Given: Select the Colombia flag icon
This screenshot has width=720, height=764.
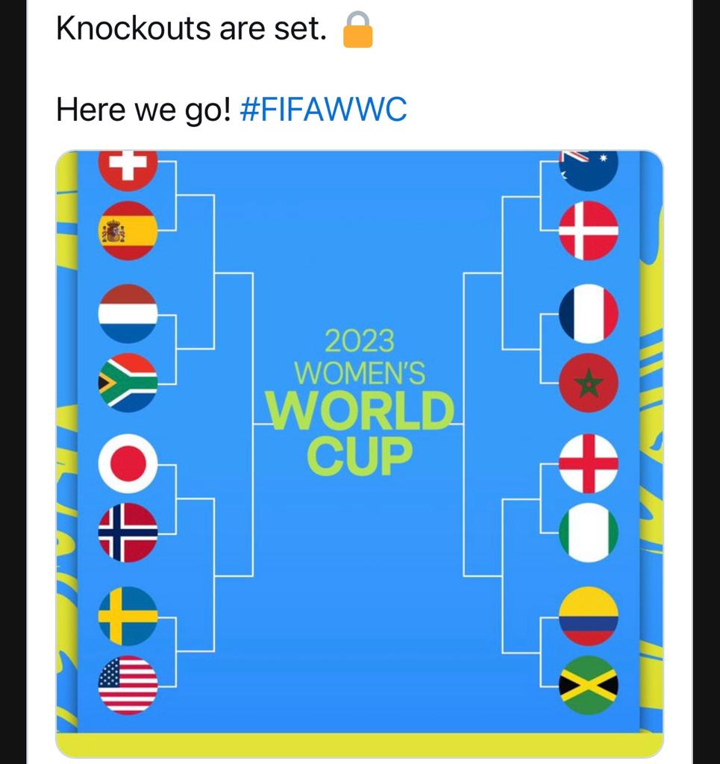Looking at the screenshot, I should pos(589,616).
